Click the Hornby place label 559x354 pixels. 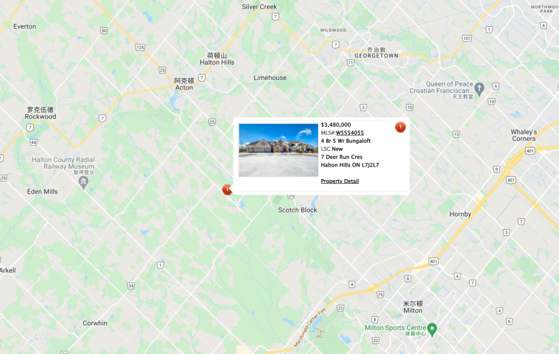coord(460,214)
